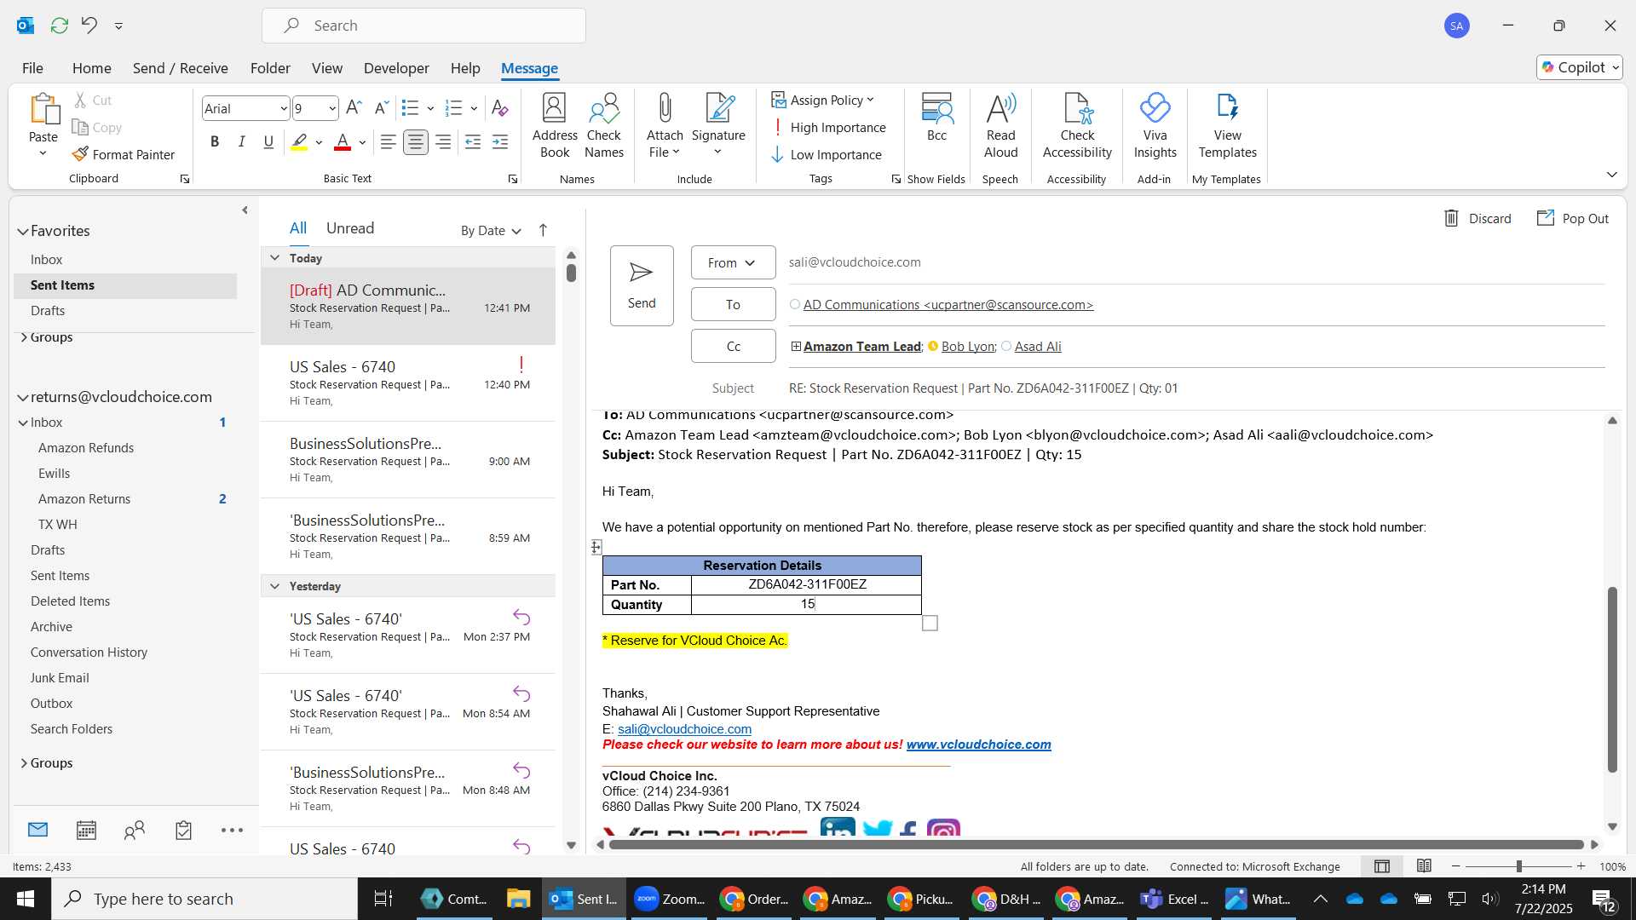This screenshot has width=1636, height=920.
Task: Open the Signature menu
Action: click(x=718, y=126)
